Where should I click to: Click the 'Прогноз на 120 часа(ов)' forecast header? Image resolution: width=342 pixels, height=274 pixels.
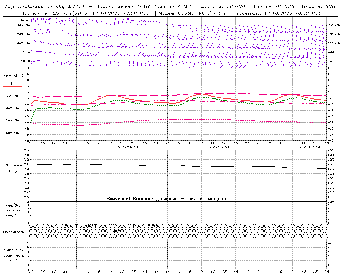click(x=52, y=13)
